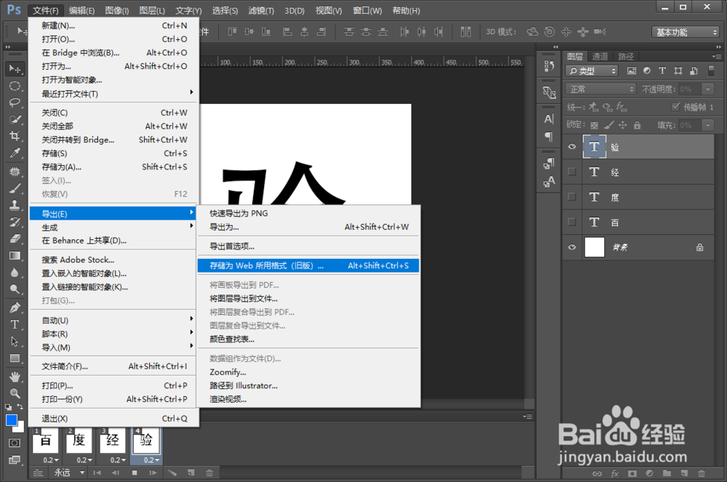Filter layers by type layer icon
Screen dimensions: 727x482
(x=662, y=71)
